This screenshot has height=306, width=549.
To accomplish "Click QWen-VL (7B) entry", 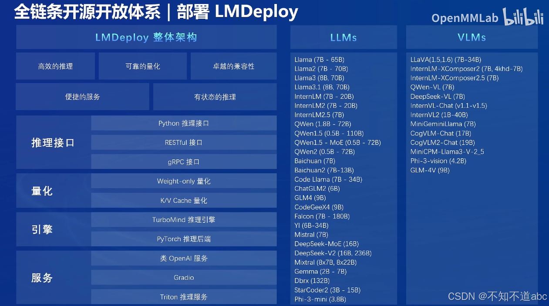I will pyautogui.click(x=432, y=87).
